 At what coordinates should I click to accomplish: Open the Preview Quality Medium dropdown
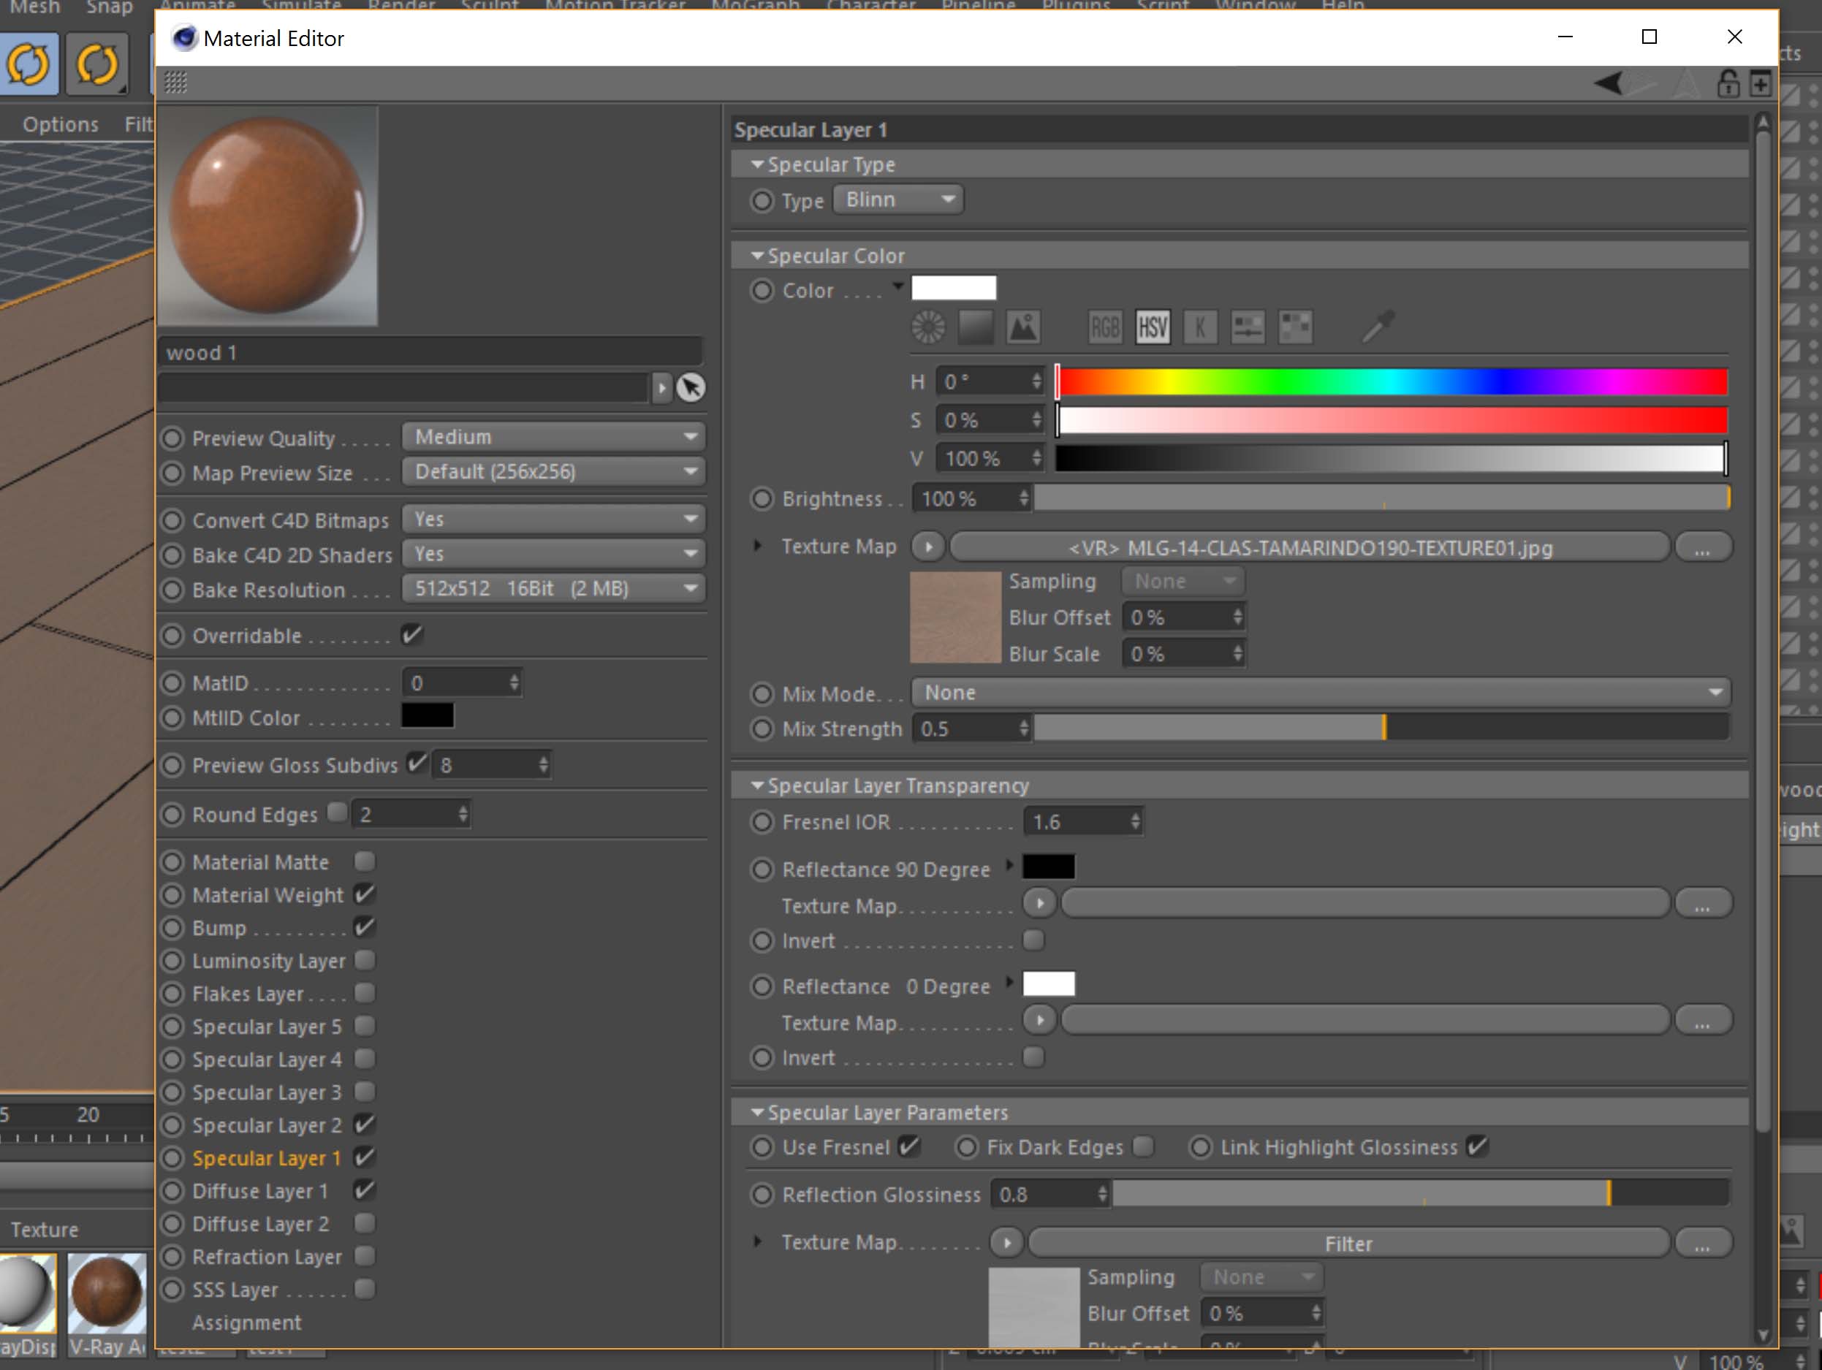click(x=553, y=436)
